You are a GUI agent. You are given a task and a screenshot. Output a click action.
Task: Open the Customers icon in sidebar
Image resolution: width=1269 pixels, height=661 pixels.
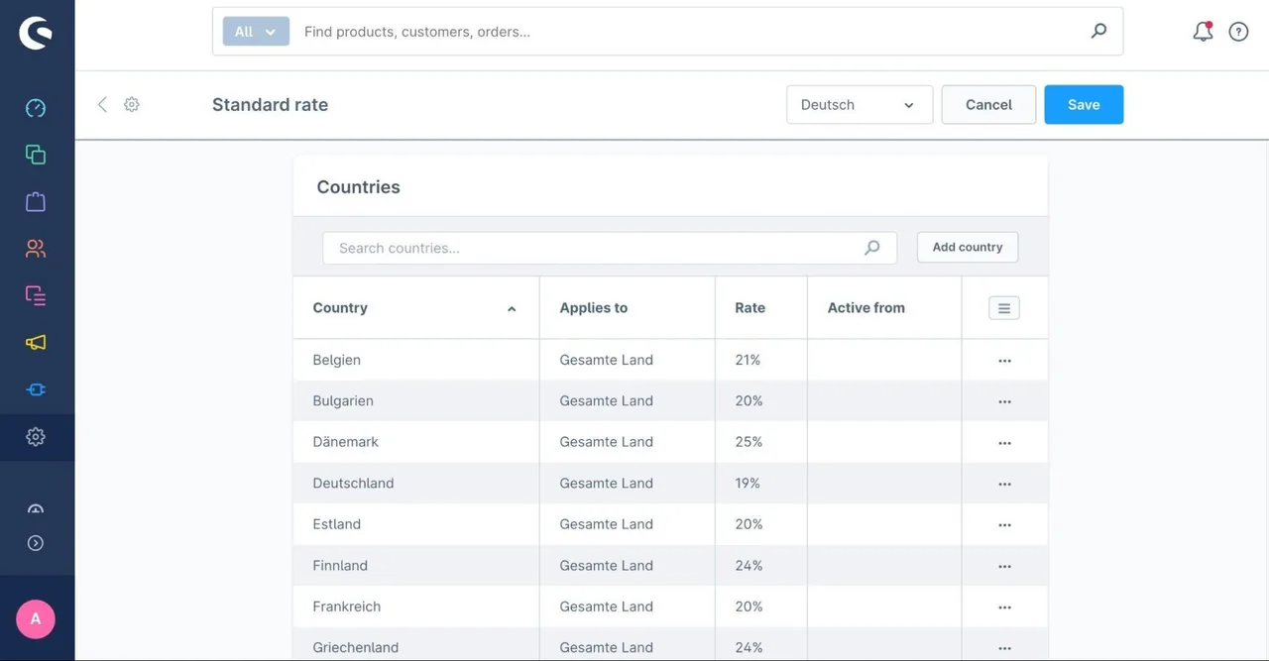coord(36,249)
